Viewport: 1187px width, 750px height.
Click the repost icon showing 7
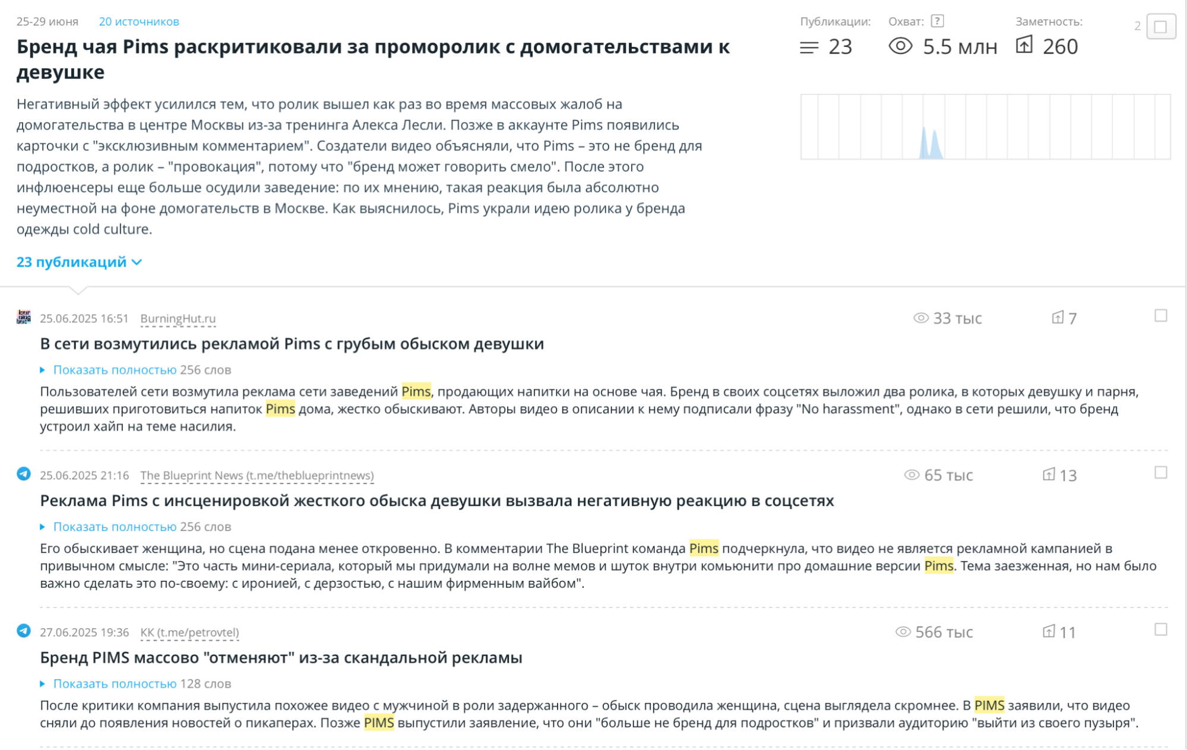(x=1059, y=318)
